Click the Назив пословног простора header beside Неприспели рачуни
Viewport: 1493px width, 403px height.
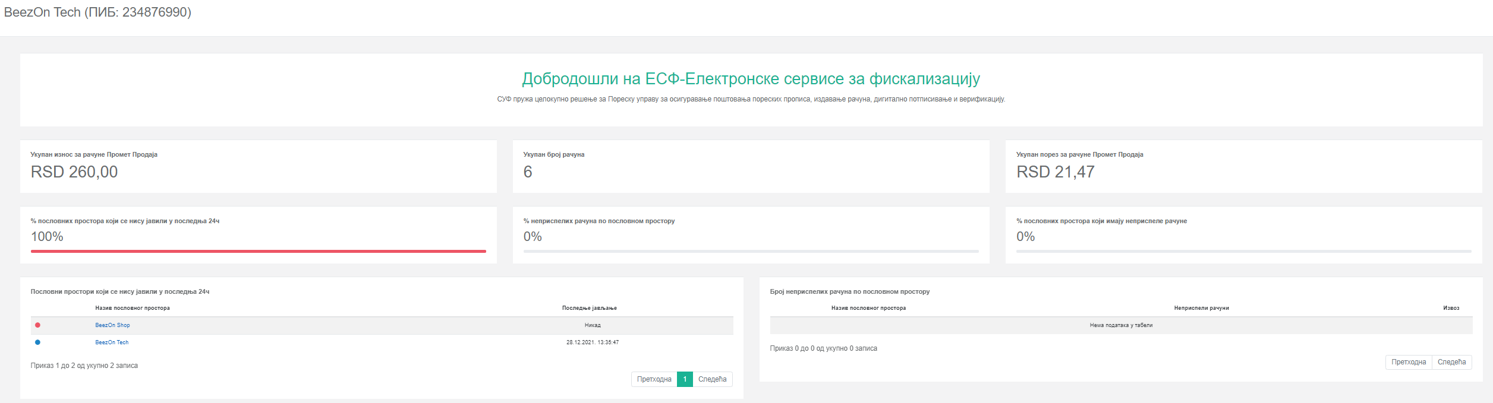[868, 308]
